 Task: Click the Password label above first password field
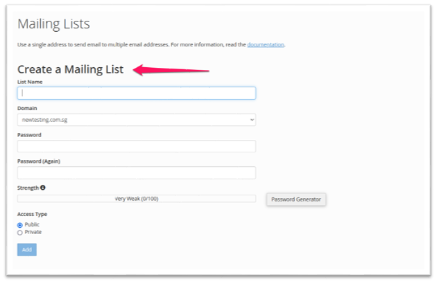(x=29, y=134)
